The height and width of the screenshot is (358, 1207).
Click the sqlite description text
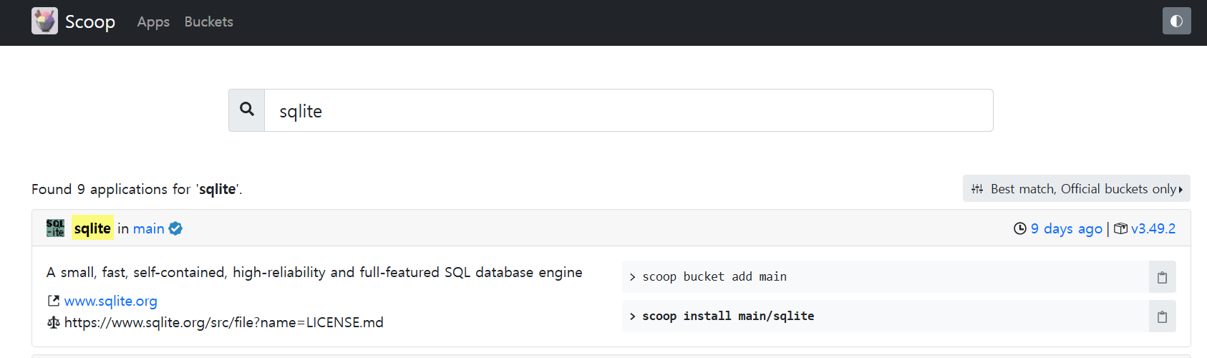pyautogui.click(x=314, y=272)
